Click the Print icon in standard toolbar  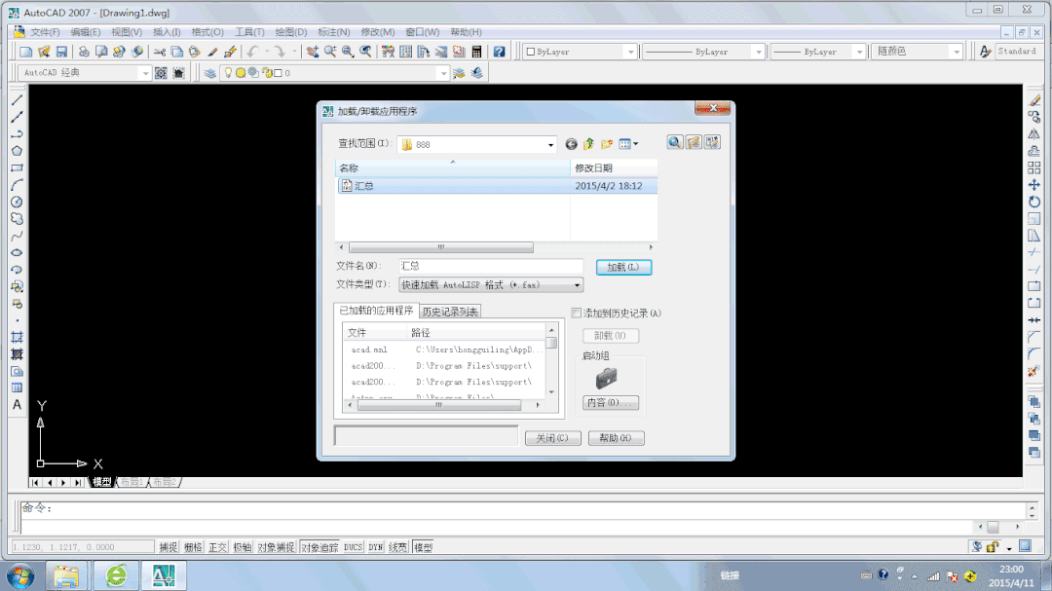point(84,52)
